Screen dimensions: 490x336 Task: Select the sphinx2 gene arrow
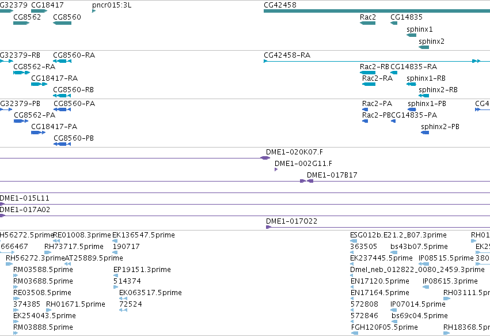[x=424, y=47]
